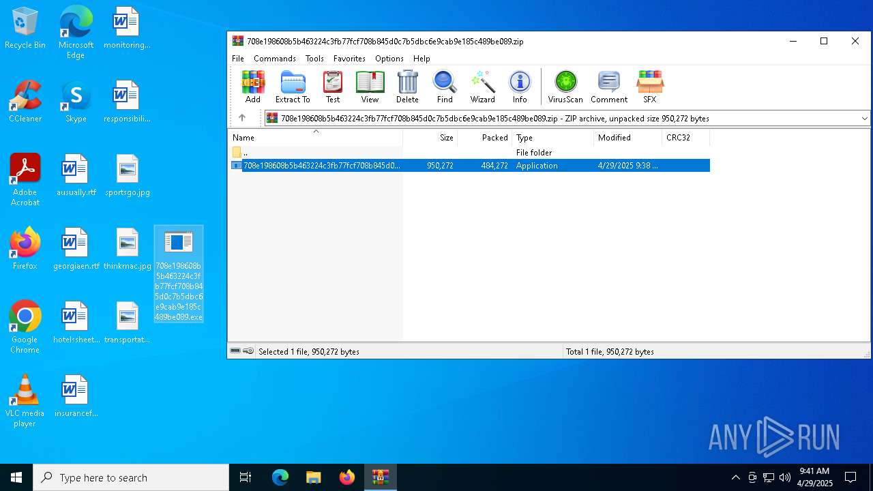Open File Explorer from the taskbar

[x=314, y=477]
